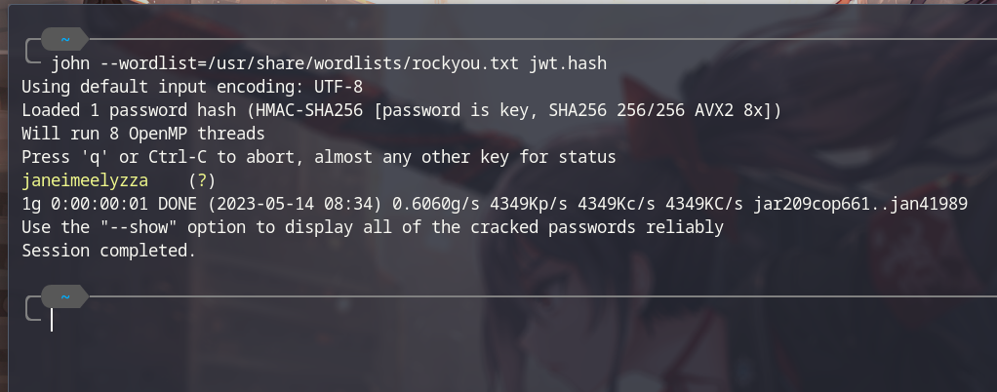Click the top prompt bracket connector

[x=33, y=52]
